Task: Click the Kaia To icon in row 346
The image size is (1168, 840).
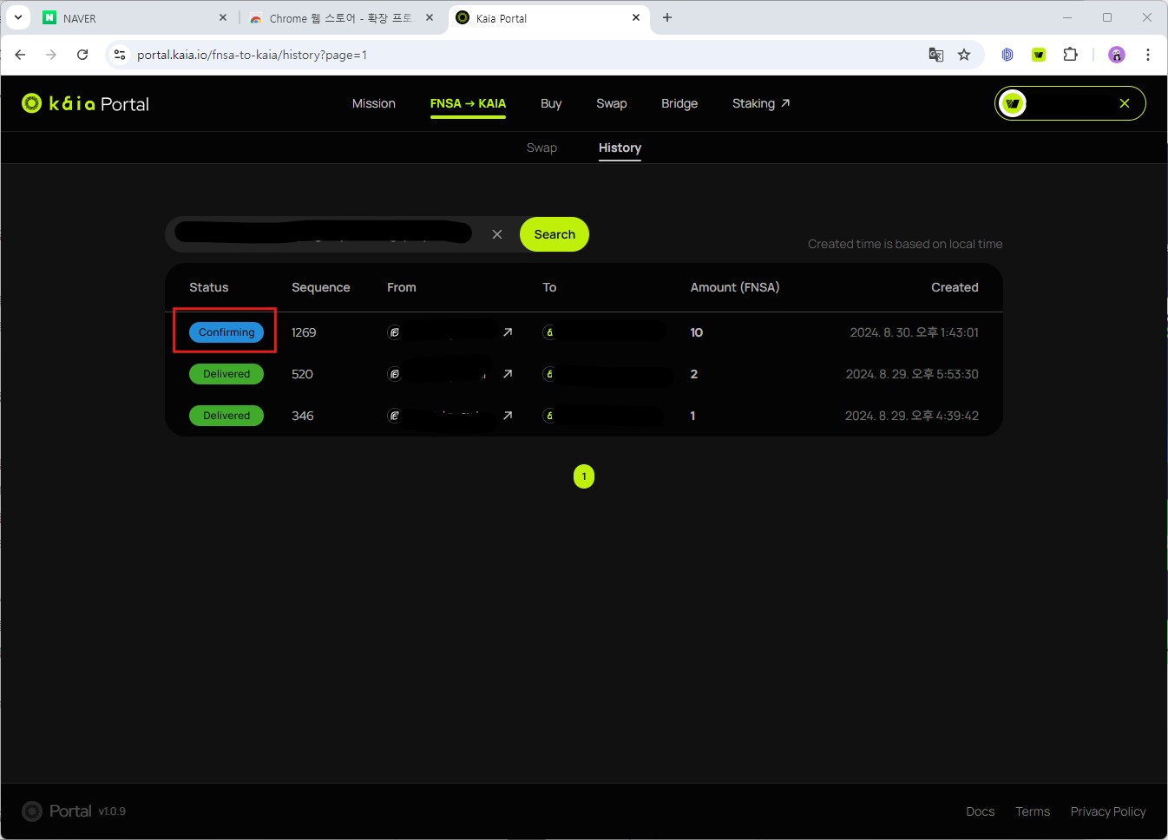Action: pos(549,416)
